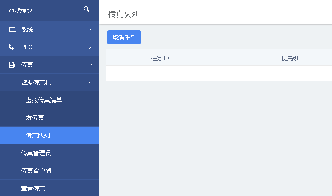Click the phone icon beside PBX
The width and height of the screenshot is (332, 196).
(12, 47)
